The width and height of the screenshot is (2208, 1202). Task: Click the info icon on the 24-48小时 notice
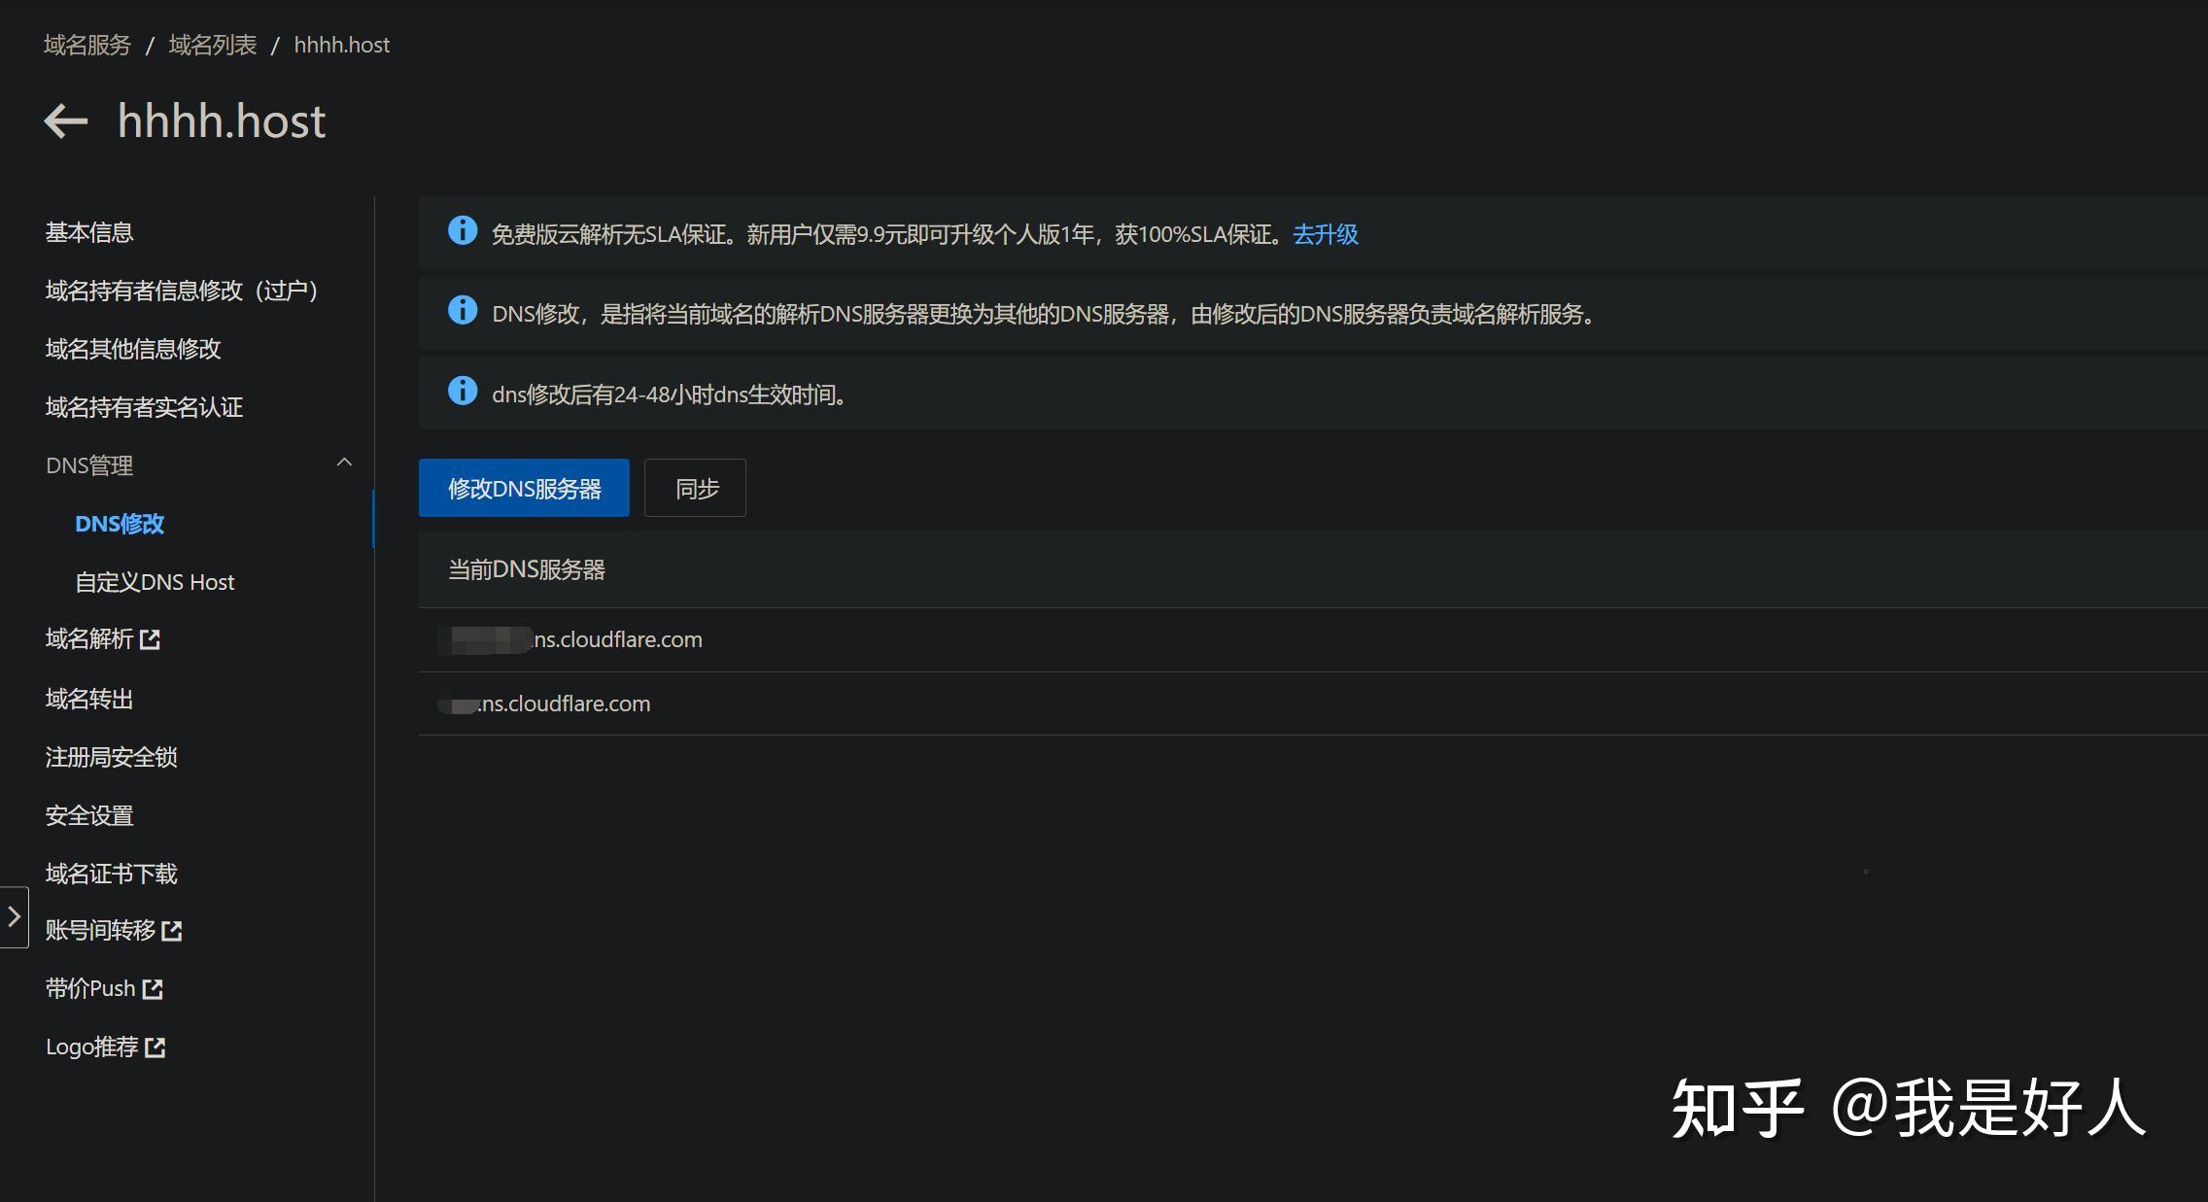tap(463, 392)
